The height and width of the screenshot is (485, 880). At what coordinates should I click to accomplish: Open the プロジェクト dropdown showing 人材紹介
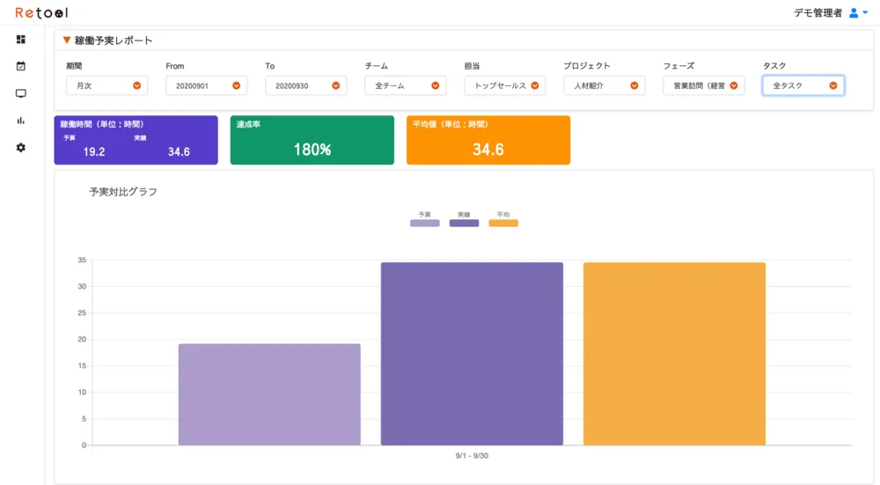604,85
